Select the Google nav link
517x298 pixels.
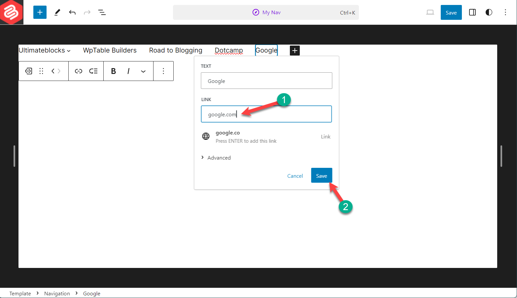pyautogui.click(x=266, y=50)
